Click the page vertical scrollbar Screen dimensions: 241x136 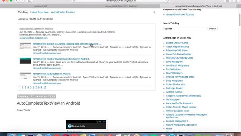(x=239, y=20)
